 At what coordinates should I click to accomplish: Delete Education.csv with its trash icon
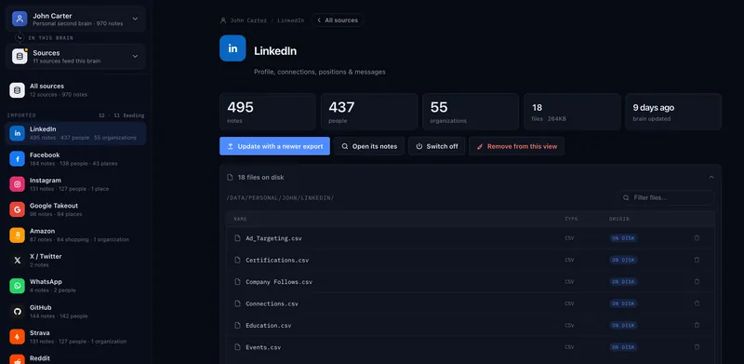(x=697, y=326)
